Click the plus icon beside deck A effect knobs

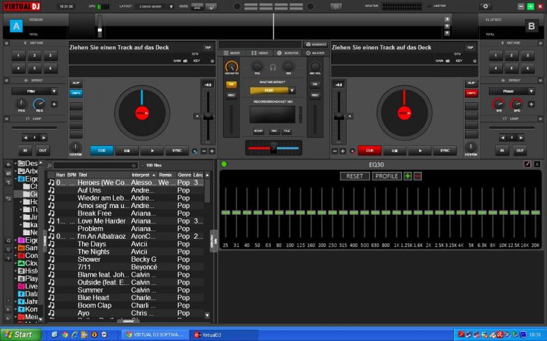(x=54, y=104)
